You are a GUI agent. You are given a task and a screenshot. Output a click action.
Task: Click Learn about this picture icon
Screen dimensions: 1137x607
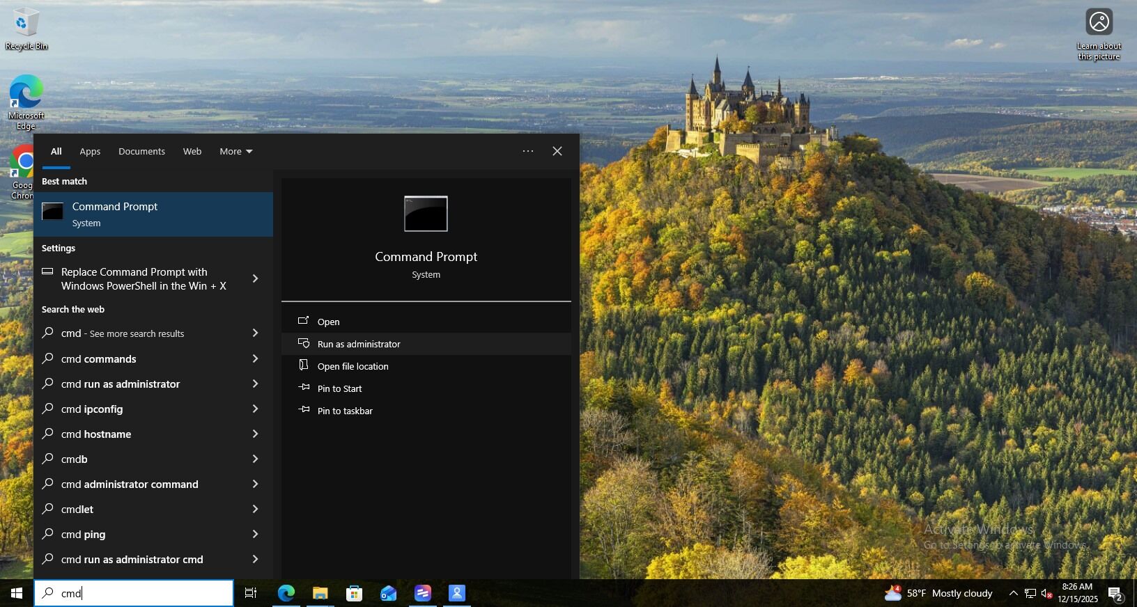point(1099,33)
